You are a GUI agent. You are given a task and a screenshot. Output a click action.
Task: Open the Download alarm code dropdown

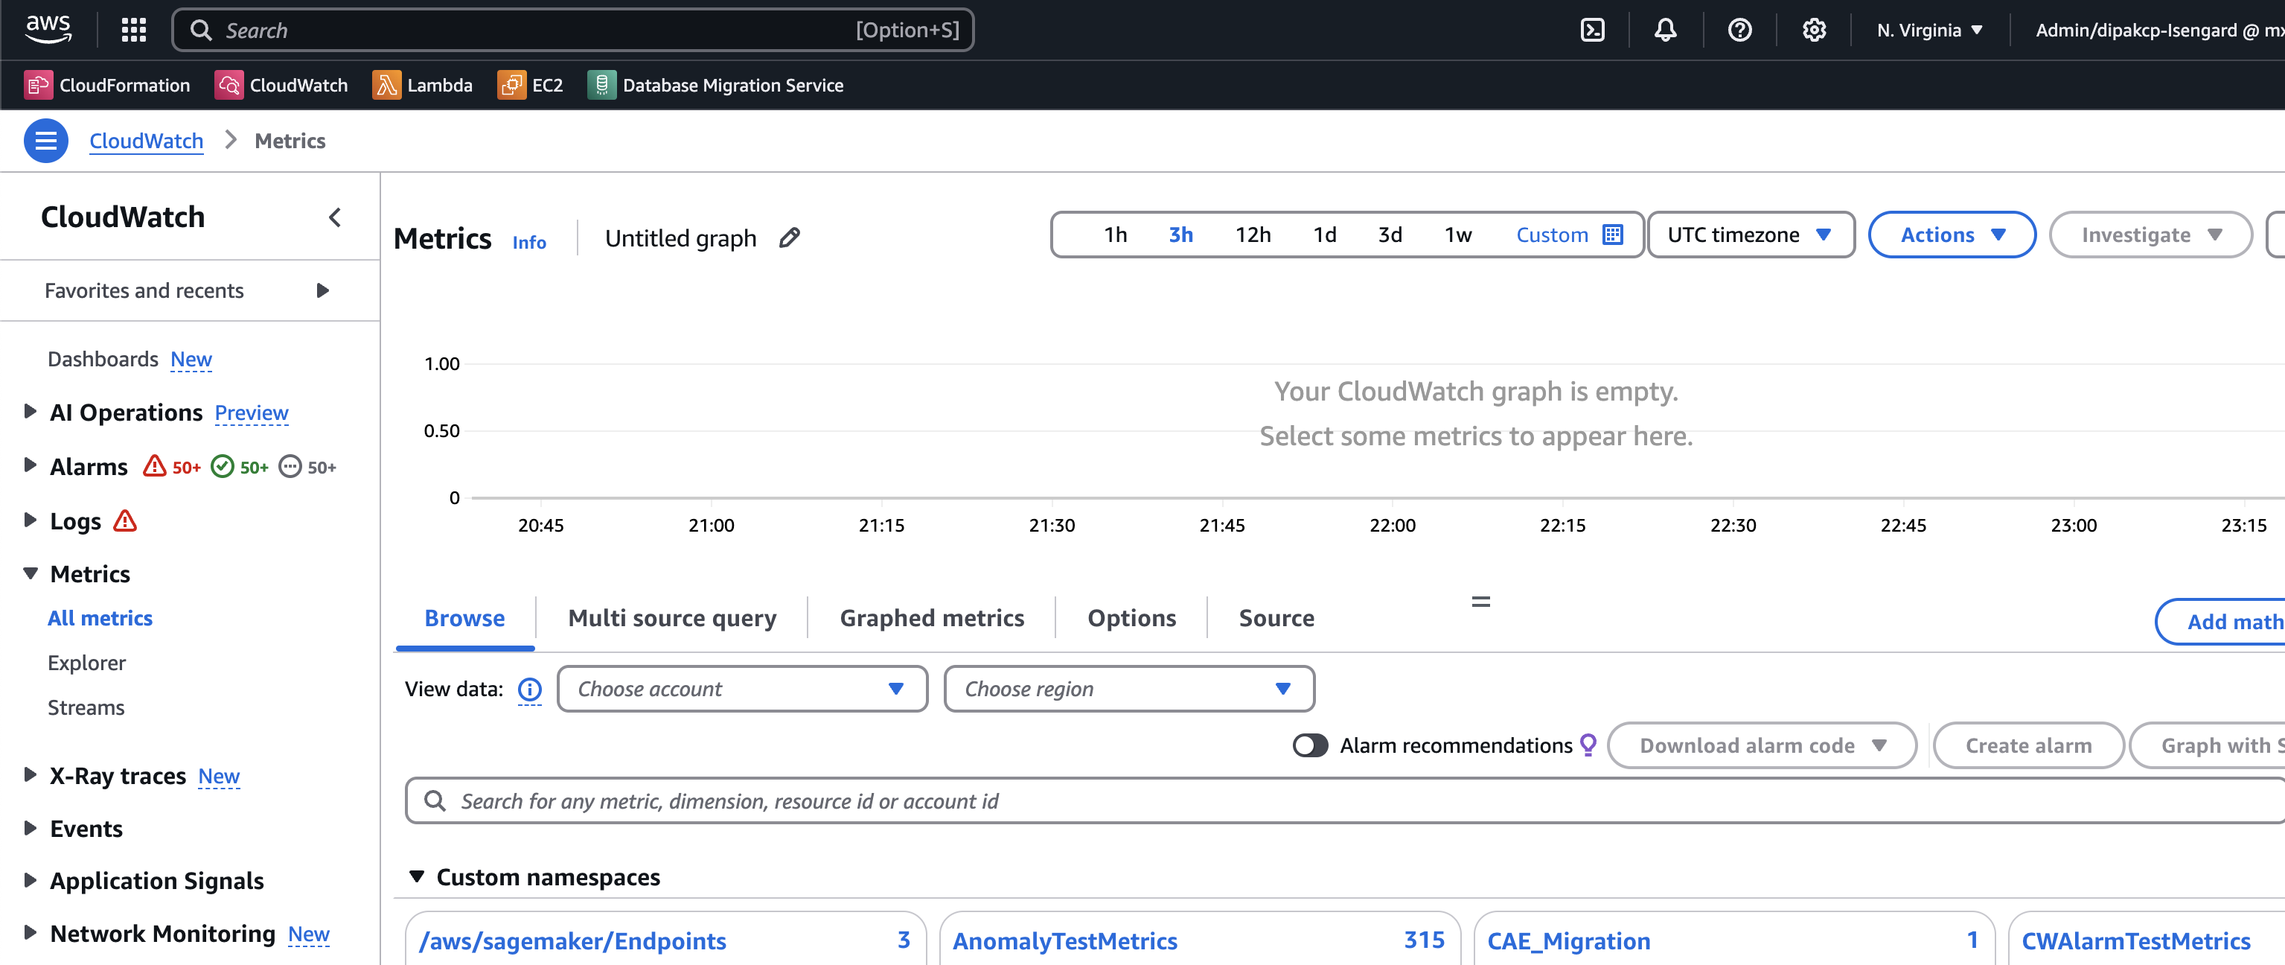pyautogui.click(x=1761, y=745)
